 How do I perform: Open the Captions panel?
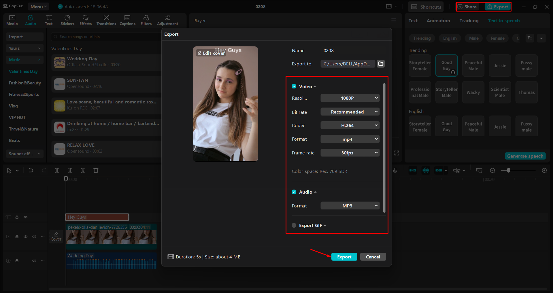[127, 20]
